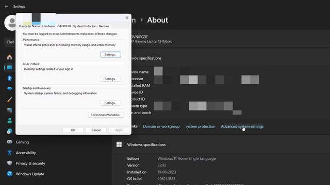The image size is (330, 185).
Task: Switch to the Computer Name tab
Action: coord(29,26)
